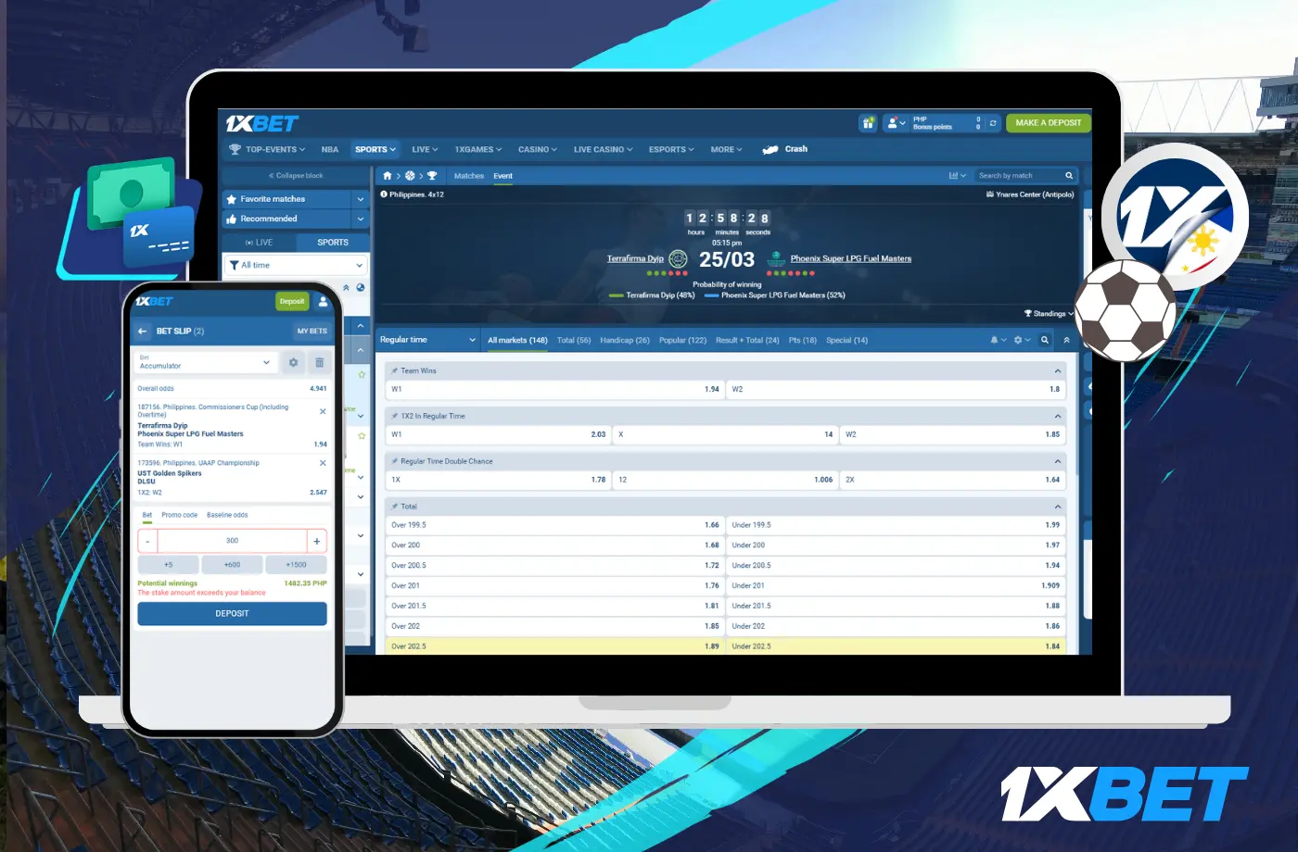The width and height of the screenshot is (1298, 852).
Task: Remove the Terrafirma Dyip bet with X
Action: click(323, 411)
